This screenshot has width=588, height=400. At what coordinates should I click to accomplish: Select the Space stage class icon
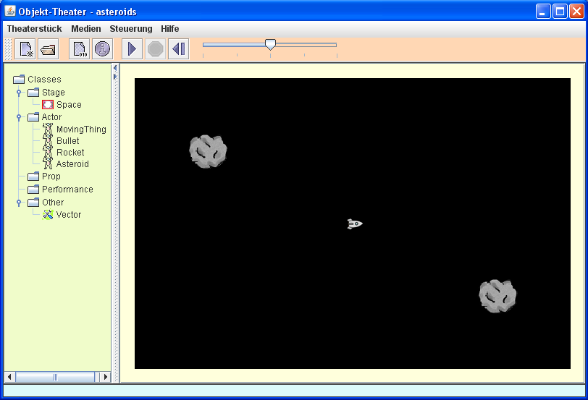[48, 105]
